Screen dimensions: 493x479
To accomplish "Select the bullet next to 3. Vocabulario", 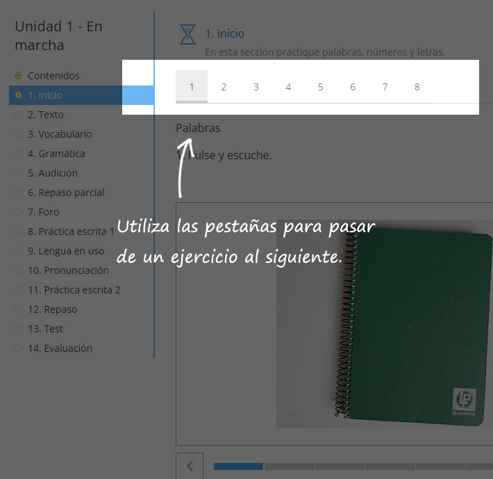I will [x=18, y=134].
